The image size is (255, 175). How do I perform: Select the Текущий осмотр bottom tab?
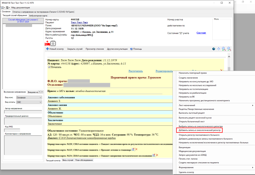(53, 160)
